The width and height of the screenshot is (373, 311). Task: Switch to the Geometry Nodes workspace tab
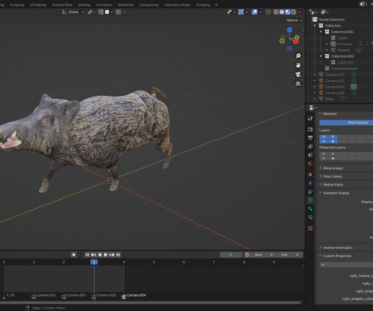coord(177,5)
